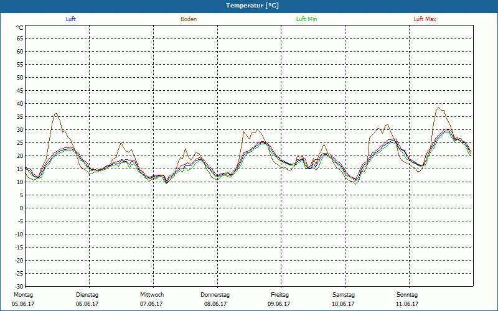
Task: Click the date 08.06.17
Action: pos(215,304)
